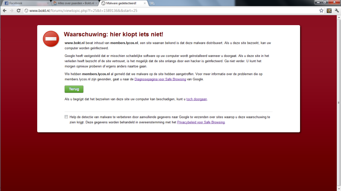Click the browser forward arrow
This screenshot has height=191, width=341.
tap(12, 10)
